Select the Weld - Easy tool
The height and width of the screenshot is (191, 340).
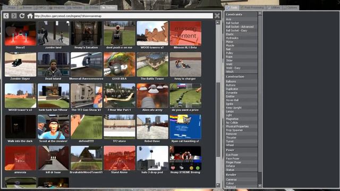[x=241, y=68]
